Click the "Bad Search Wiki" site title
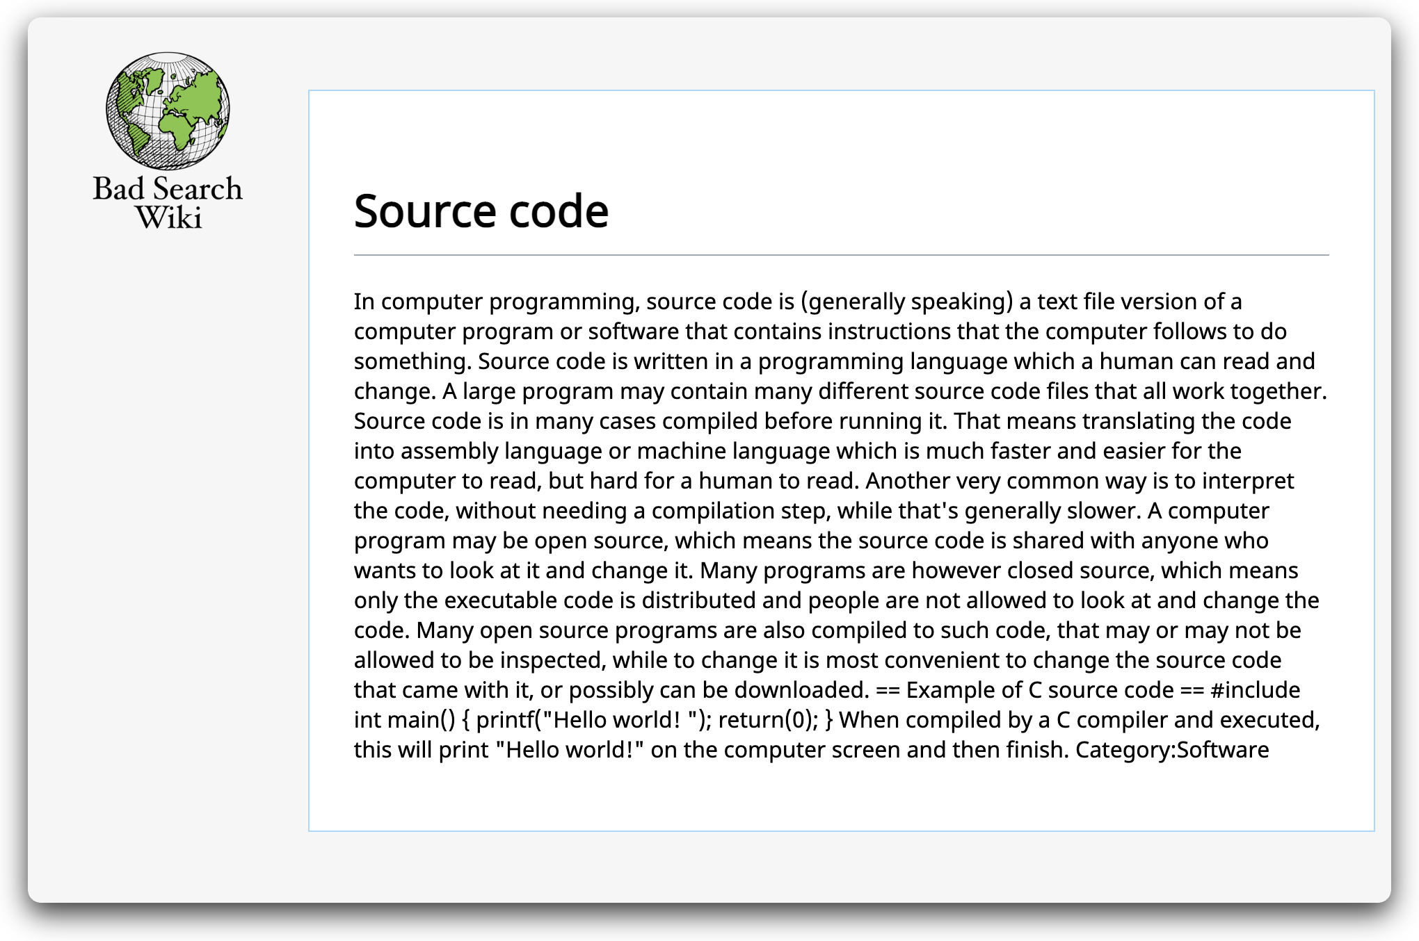 click(x=168, y=202)
